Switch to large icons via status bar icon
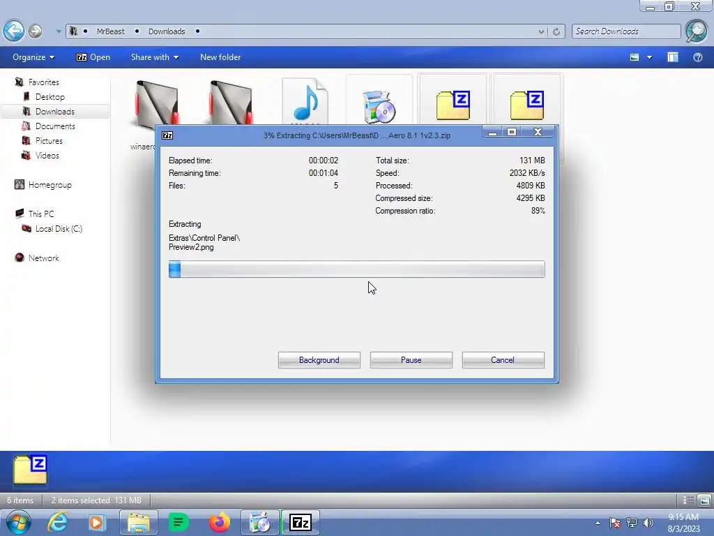 point(704,500)
